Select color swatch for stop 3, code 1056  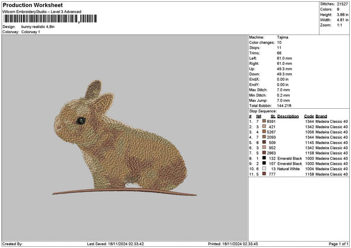pyautogui.click(x=264, y=132)
